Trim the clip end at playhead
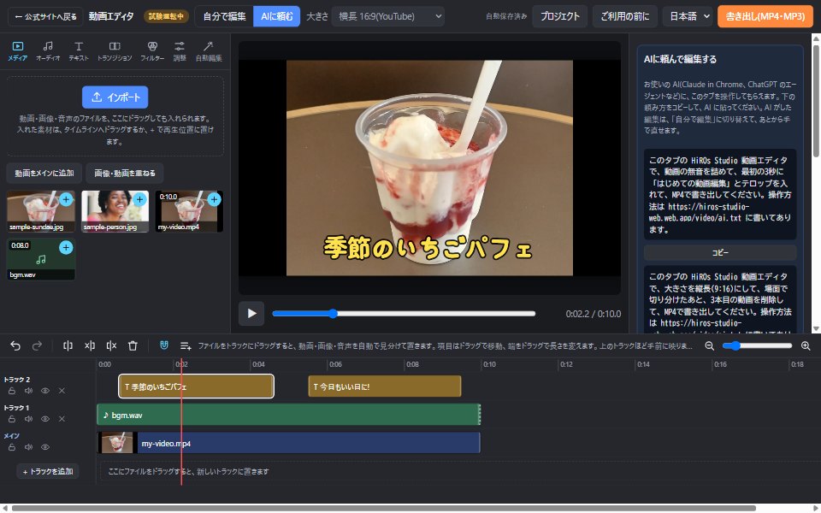821x513 pixels. [x=111, y=345]
